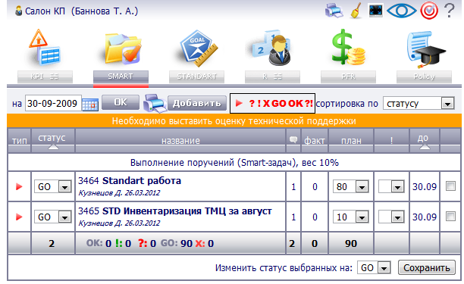Click the Добавить button
464x284 pixels.
click(x=197, y=103)
